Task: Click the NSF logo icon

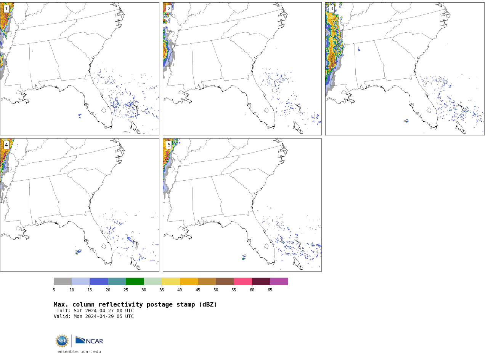Action: point(62,340)
